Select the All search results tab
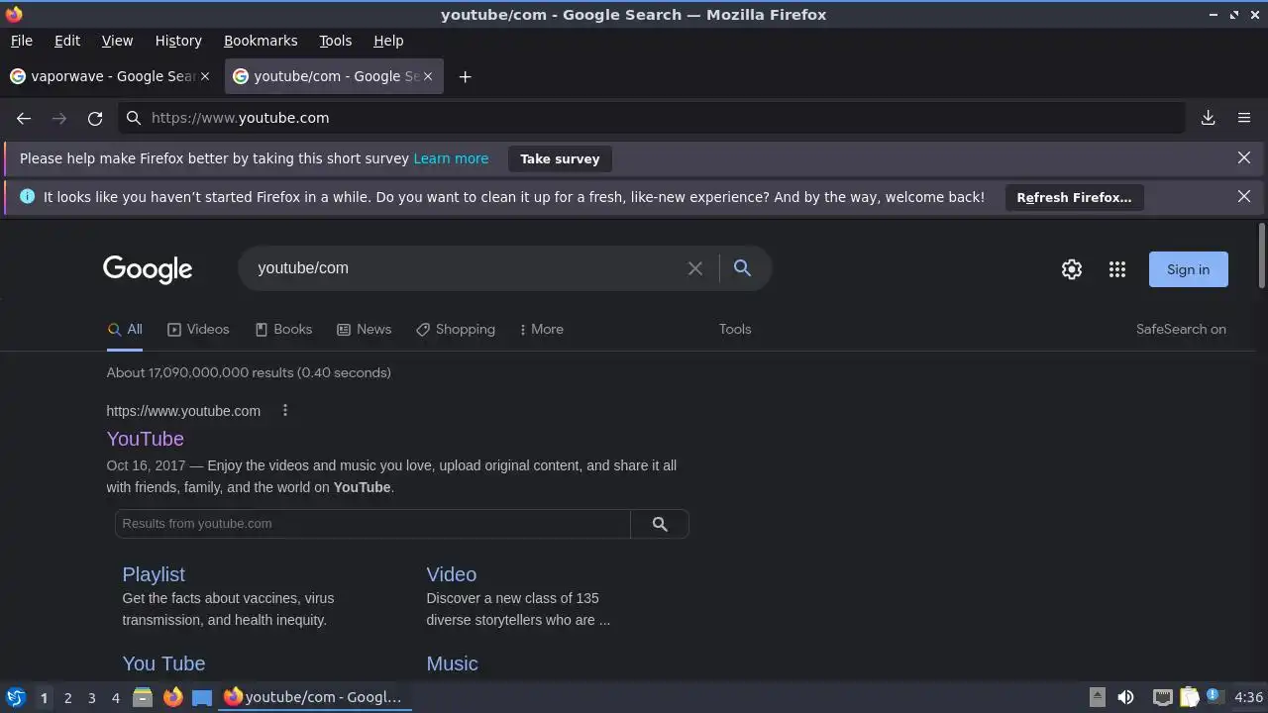Image resolution: width=1268 pixels, height=713 pixels. point(125,330)
